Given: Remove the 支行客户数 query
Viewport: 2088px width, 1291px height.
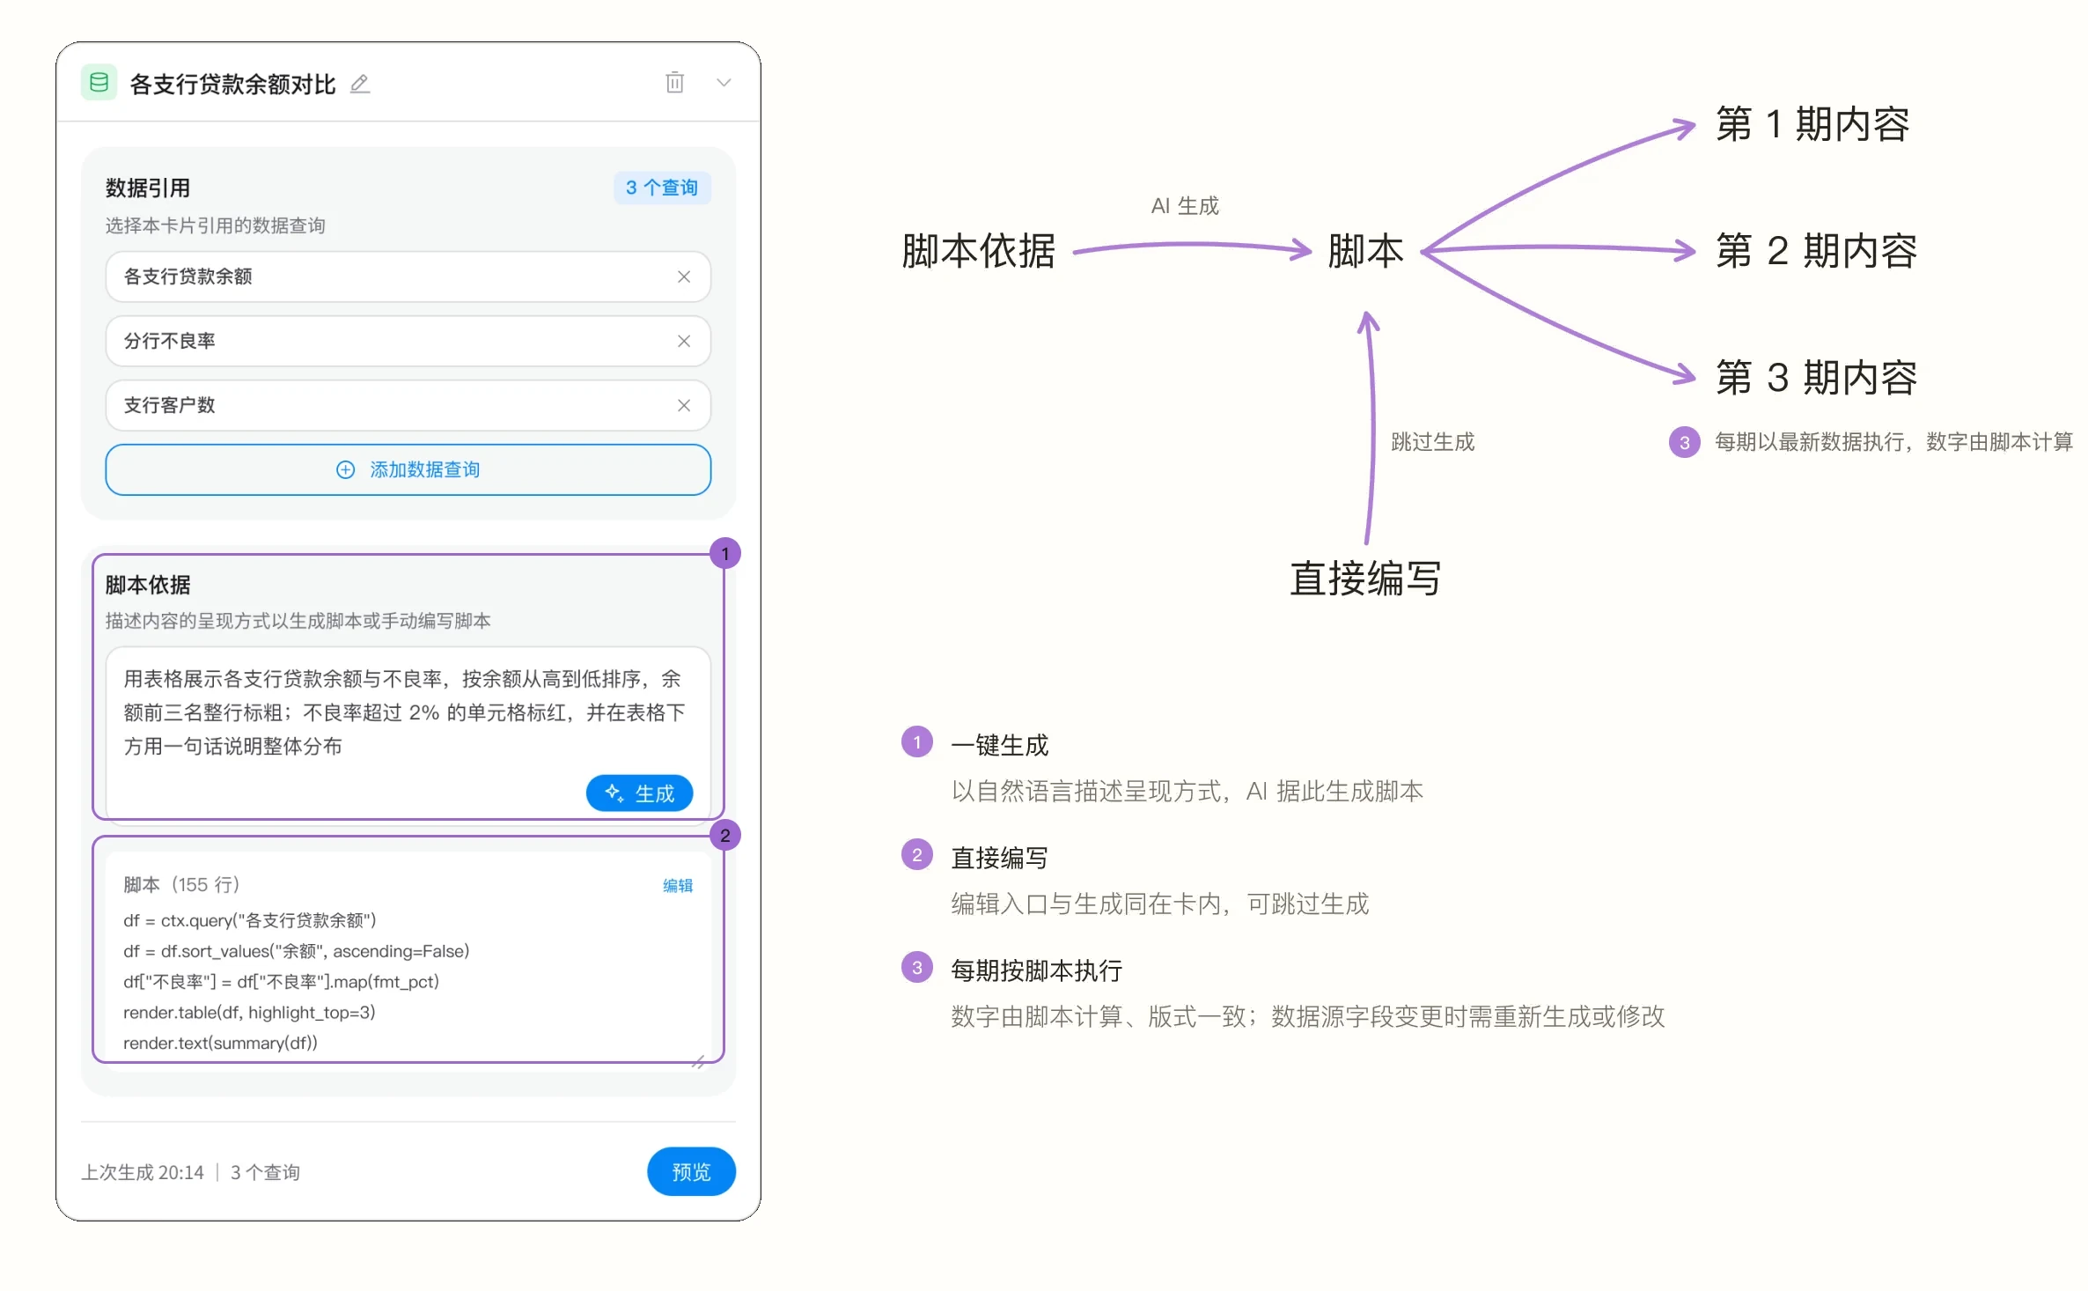Looking at the screenshot, I should pos(684,405).
